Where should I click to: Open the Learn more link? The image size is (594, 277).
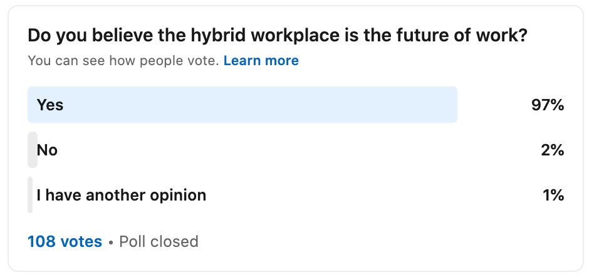tap(261, 61)
